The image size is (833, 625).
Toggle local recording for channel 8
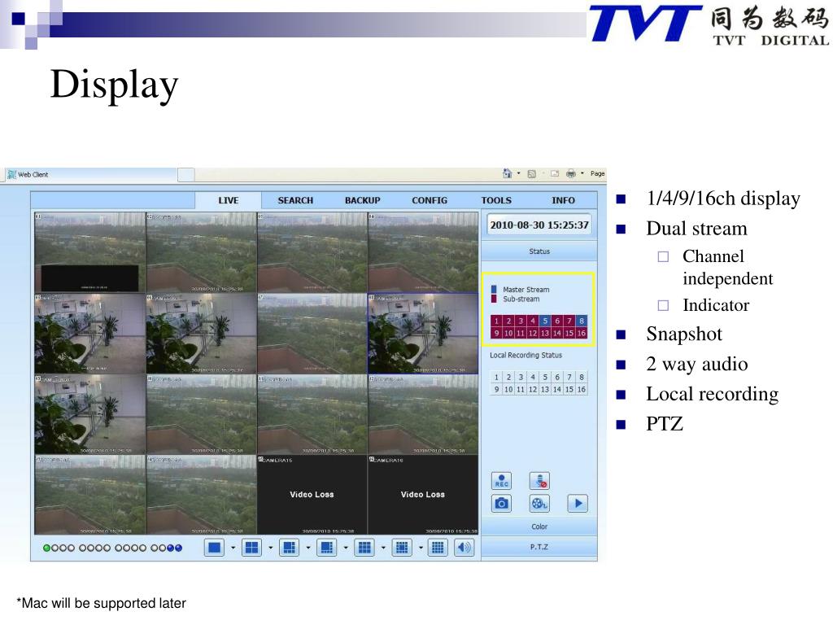click(582, 377)
